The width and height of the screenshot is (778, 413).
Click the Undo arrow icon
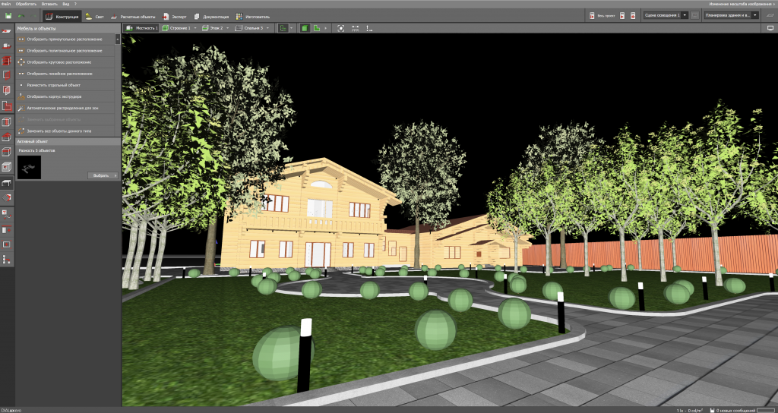pyautogui.click(x=21, y=15)
